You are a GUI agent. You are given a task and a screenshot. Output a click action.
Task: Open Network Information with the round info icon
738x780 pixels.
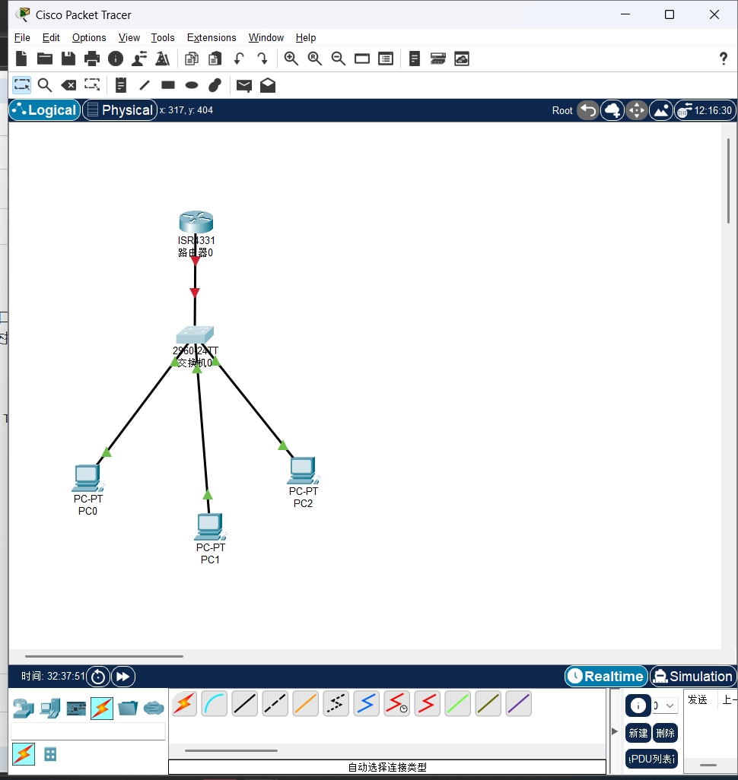coord(116,59)
